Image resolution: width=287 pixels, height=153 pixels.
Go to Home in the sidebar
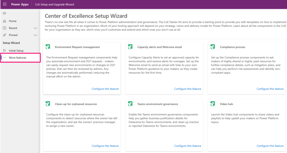(13, 21)
